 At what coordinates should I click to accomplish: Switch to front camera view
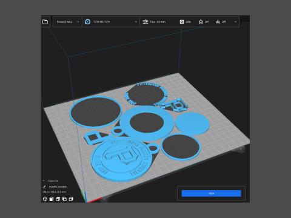tap(52, 199)
